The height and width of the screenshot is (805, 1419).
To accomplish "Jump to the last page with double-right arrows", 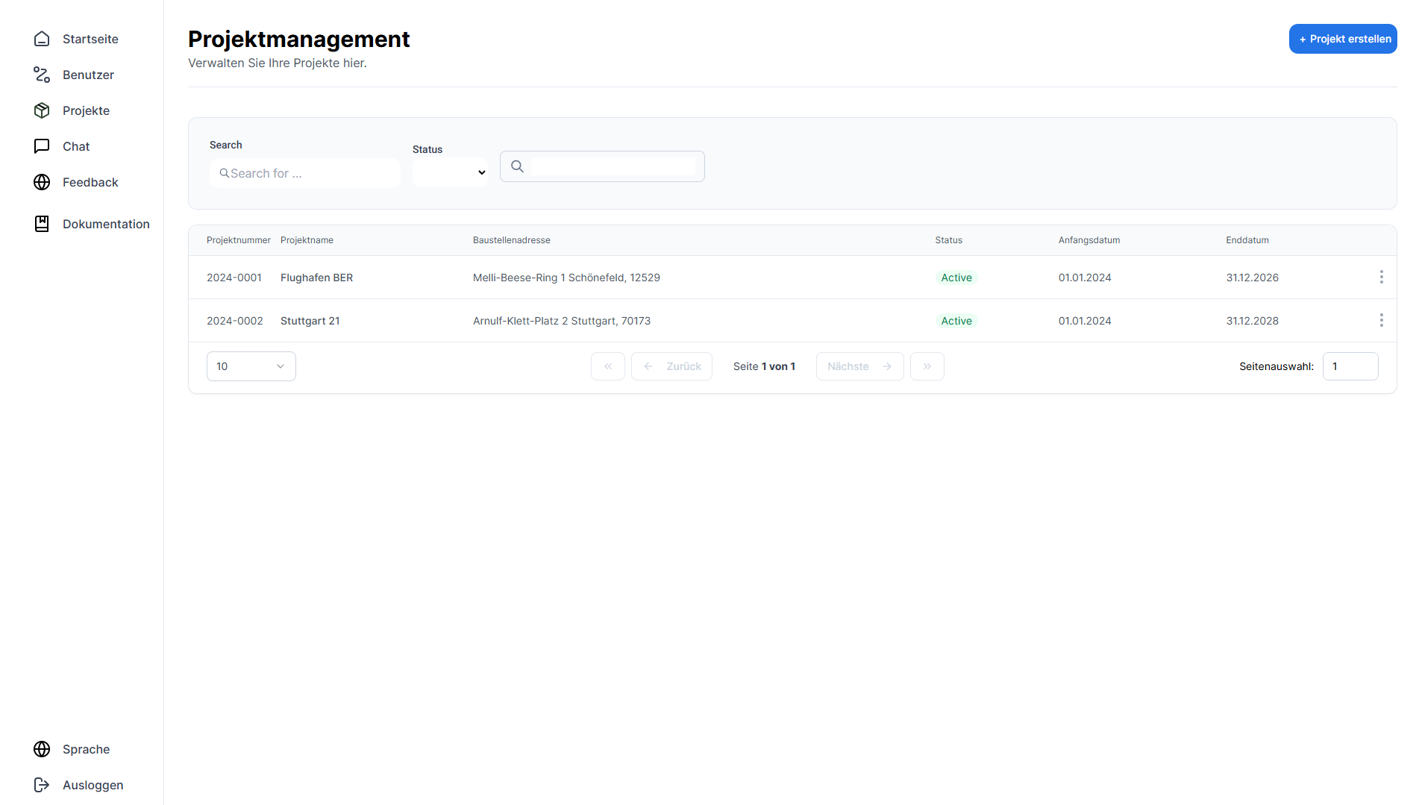I will (927, 366).
